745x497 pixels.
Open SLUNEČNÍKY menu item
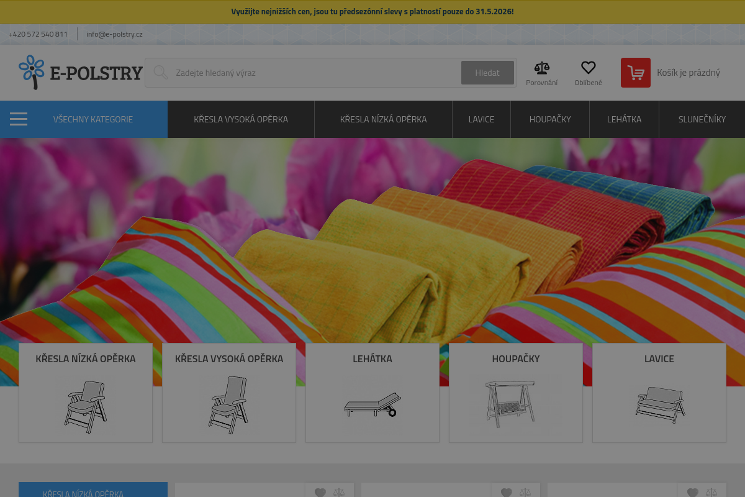coord(702,119)
